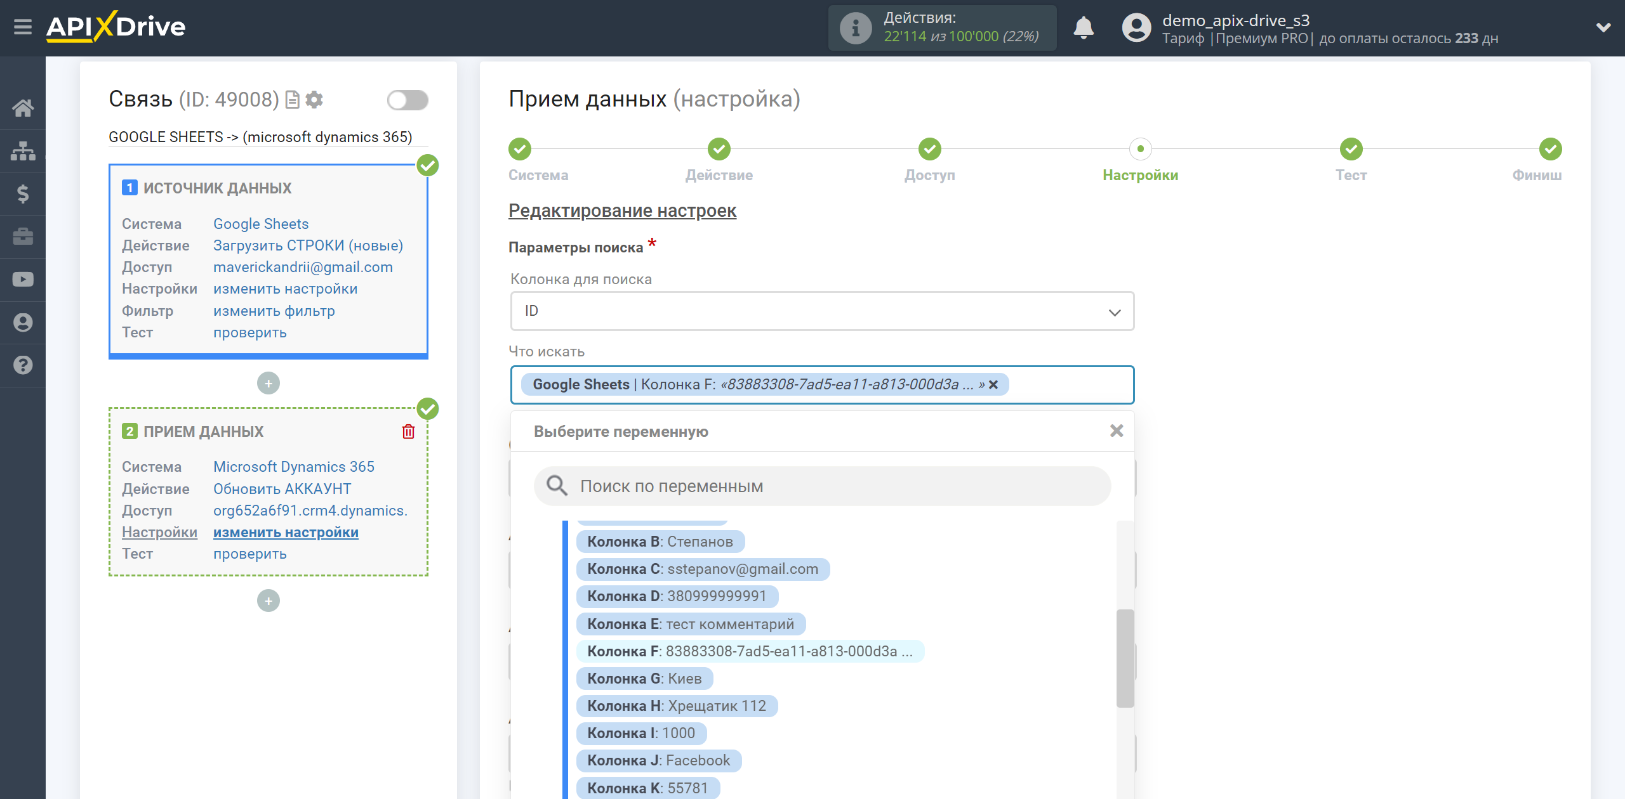1625x799 pixels.
Task: Select variable Колонка E: тест комментарий
Action: click(x=691, y=624)
